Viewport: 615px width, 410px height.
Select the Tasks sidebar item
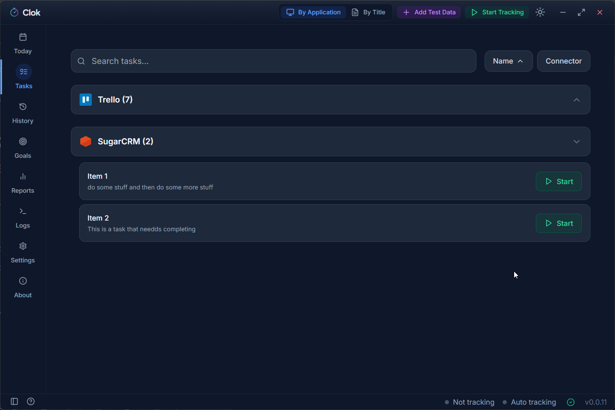[23, 78]
